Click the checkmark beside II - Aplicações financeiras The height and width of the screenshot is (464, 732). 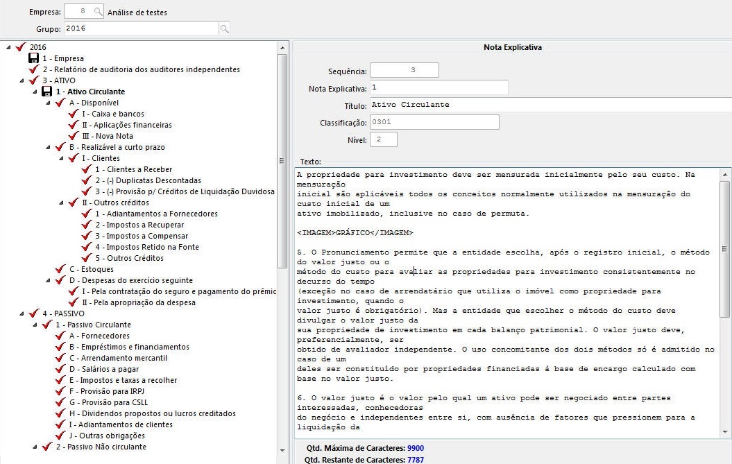click(74, 125)
